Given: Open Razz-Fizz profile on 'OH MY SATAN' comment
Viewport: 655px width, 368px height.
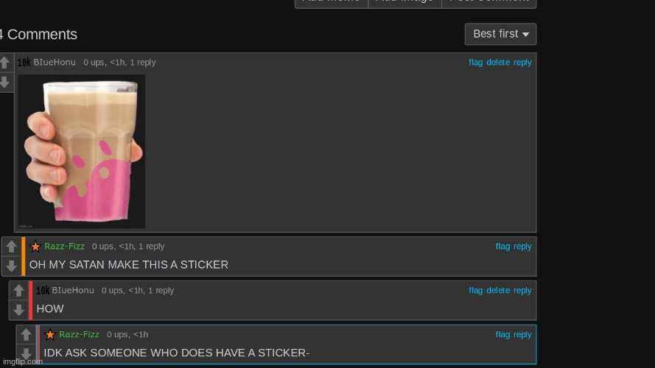Looking at the screenshot, I should tap(65, 246).
